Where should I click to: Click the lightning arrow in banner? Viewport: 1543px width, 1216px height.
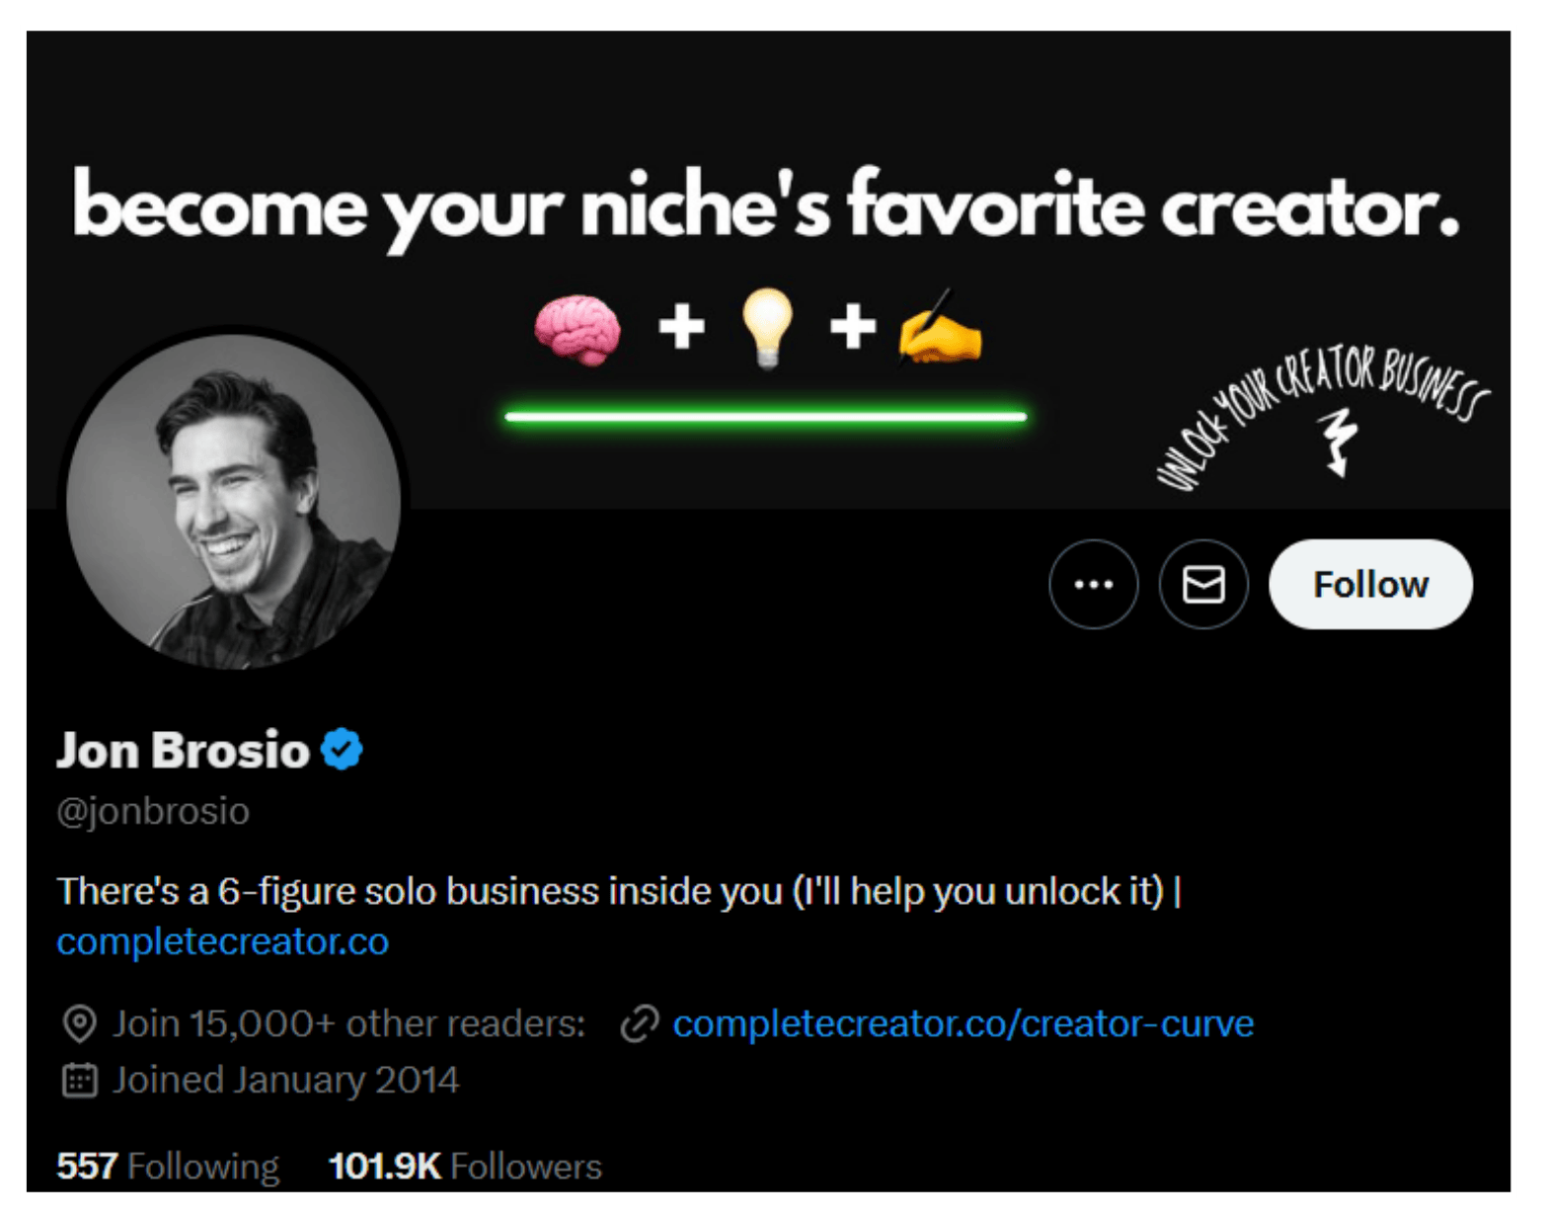(1338, 442)
